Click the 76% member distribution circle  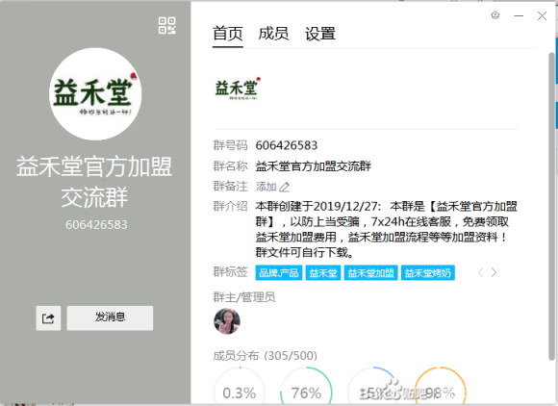point(306,387)
